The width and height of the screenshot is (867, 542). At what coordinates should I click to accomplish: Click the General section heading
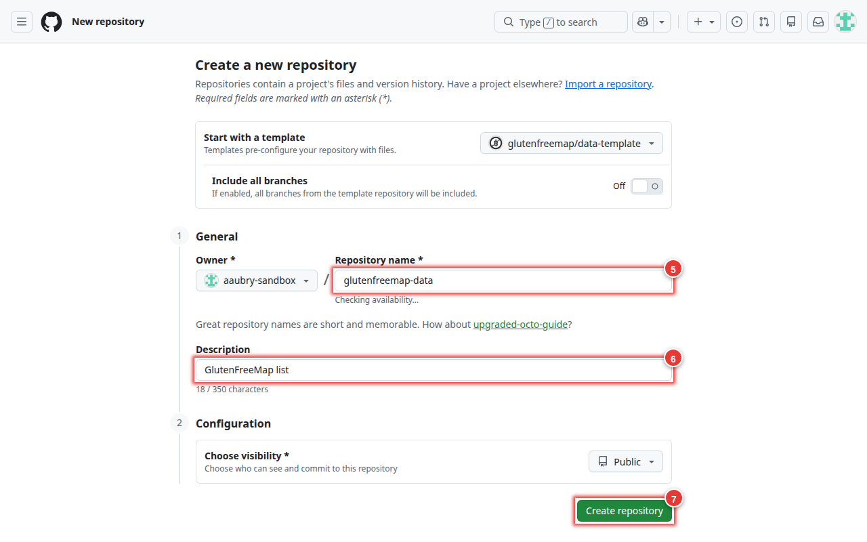(x=217, y=236)
